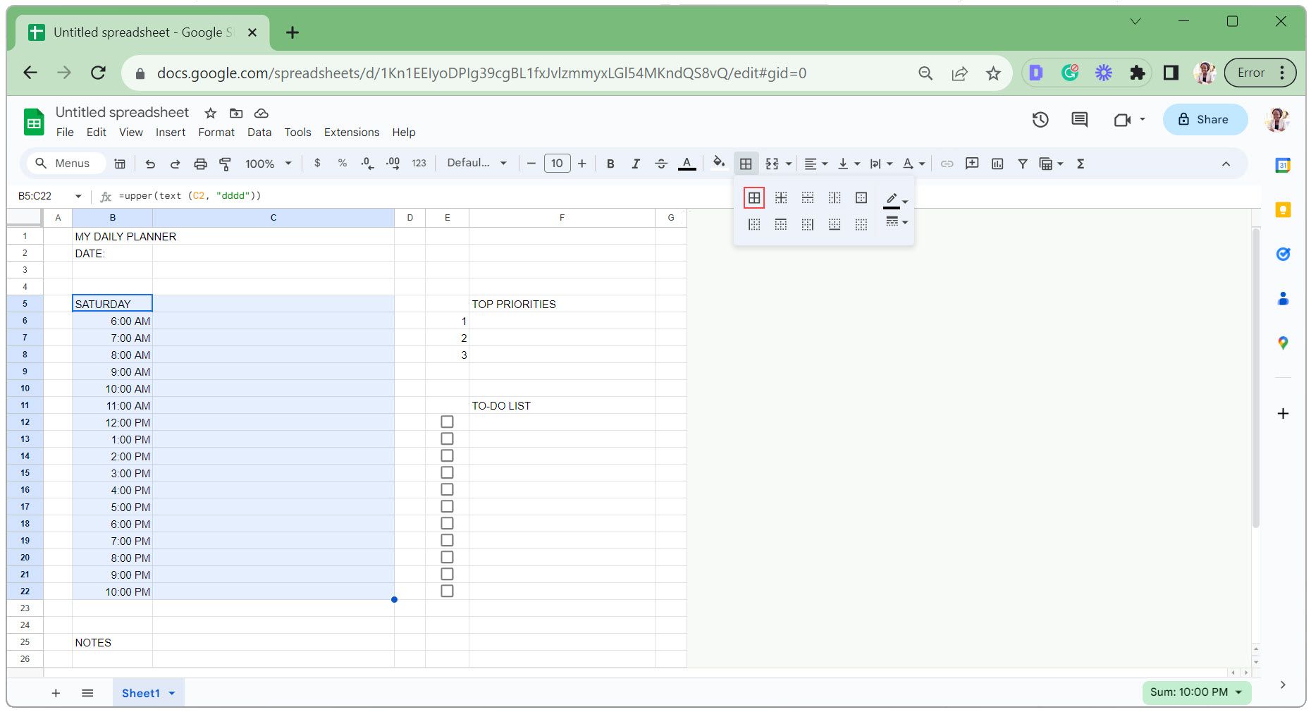Tick the checkbox beside 6:00 PM

[x=447, y=523]
